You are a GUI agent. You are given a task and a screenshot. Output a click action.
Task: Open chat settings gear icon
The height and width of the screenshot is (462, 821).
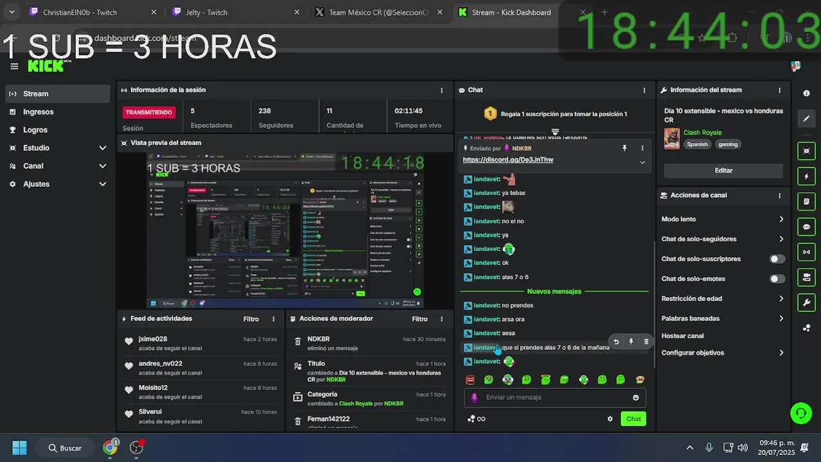coord(610,419)
